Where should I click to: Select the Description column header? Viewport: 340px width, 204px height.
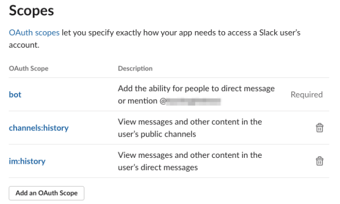point(135,68)
